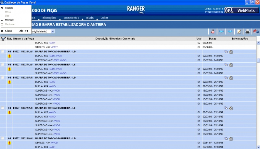The height and width of the screenshot is (149, 260).
Task: Click the vertical scrollbar thumb
Action: click(258, 60)
